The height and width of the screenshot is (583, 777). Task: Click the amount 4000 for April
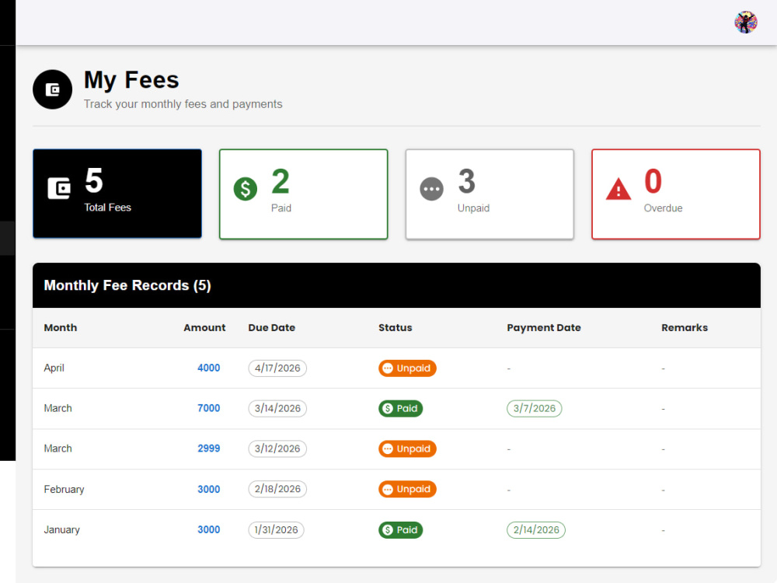click(x=208, y=368)
